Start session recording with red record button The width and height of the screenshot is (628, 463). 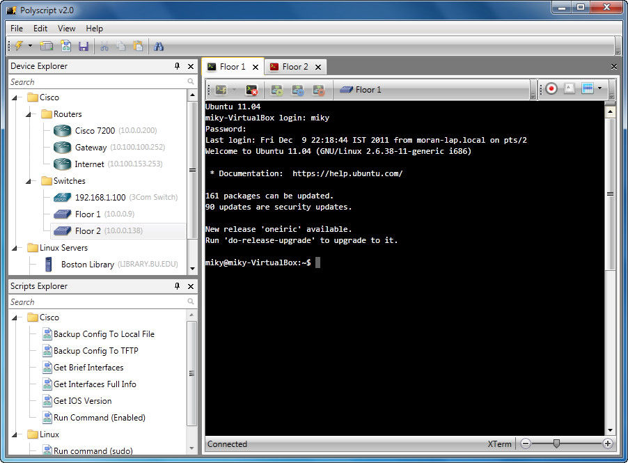coord(551,89)
